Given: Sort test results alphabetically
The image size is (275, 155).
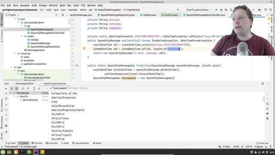Looking at the screenshot, I should (x=23, y=89).
